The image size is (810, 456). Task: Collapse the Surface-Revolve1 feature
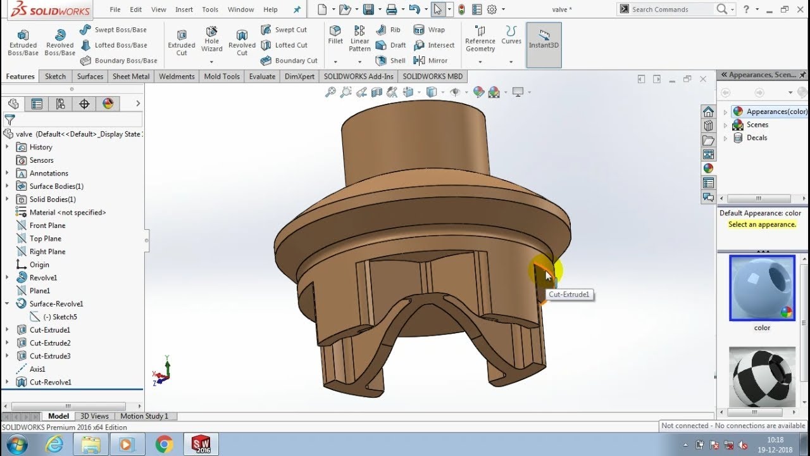pyautogui.click(x=7, y=304)
